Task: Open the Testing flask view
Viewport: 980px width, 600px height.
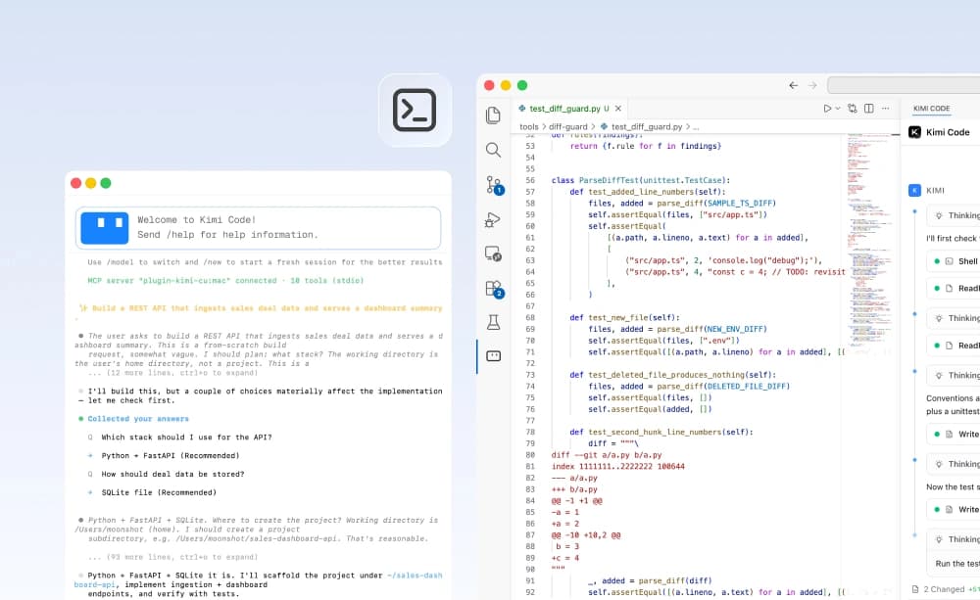Action: (493, 322)
